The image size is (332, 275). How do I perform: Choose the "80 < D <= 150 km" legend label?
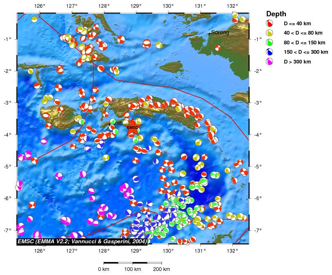coord(304,43)
